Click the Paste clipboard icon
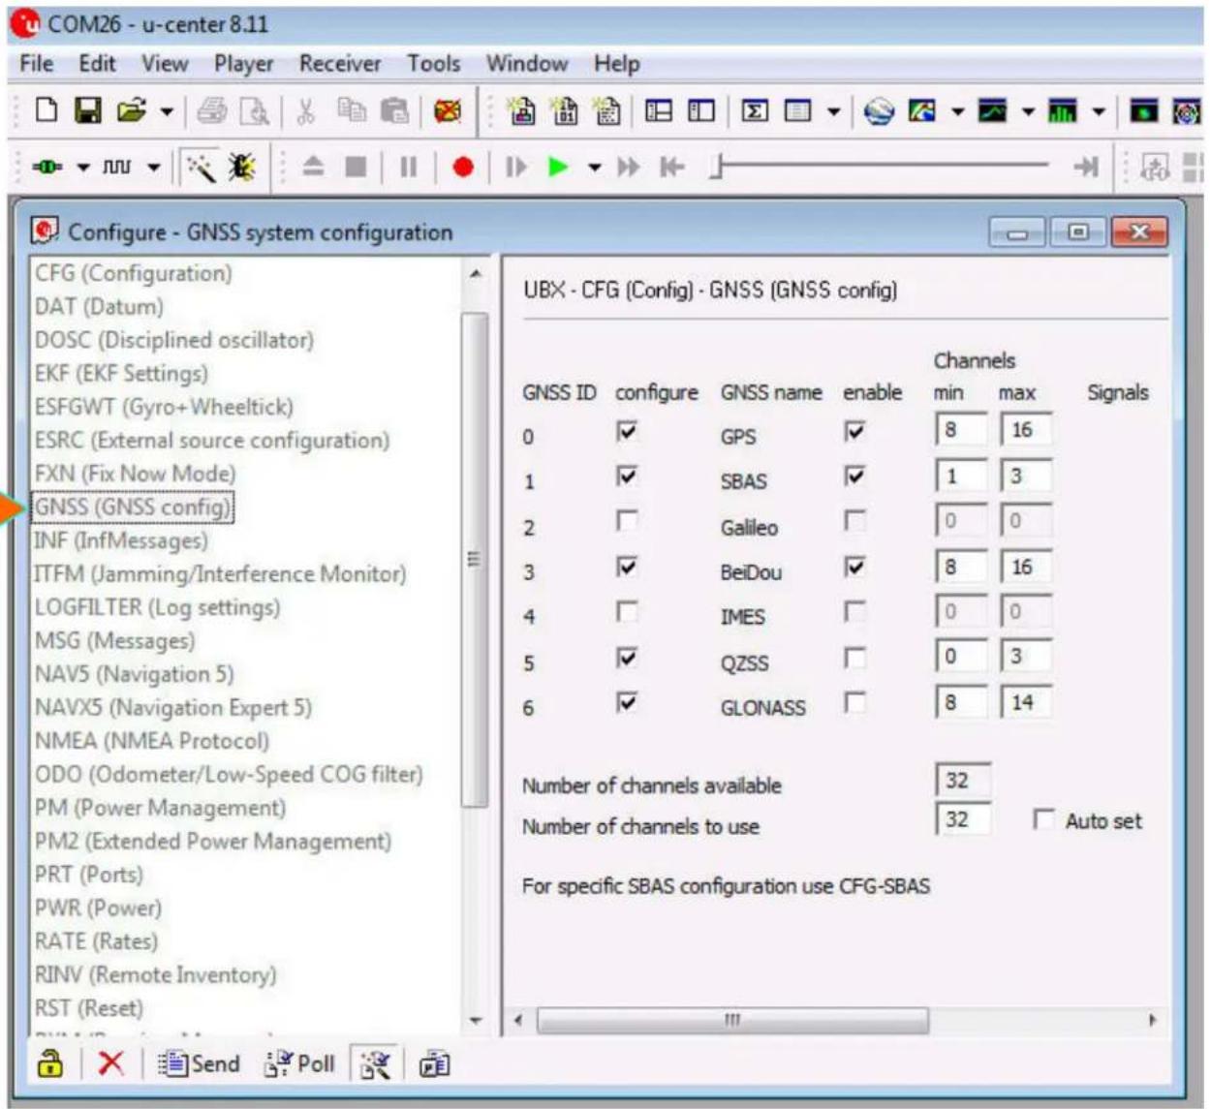The width and height of the screenshot is (1210, 1109). pos(394,111)
